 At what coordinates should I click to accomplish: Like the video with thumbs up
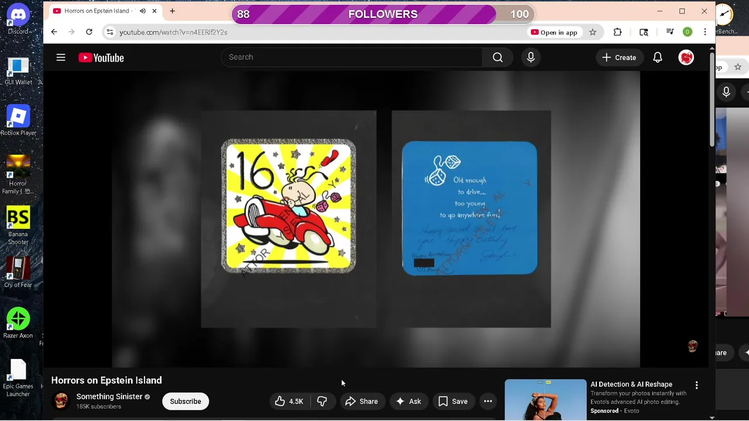289,401
